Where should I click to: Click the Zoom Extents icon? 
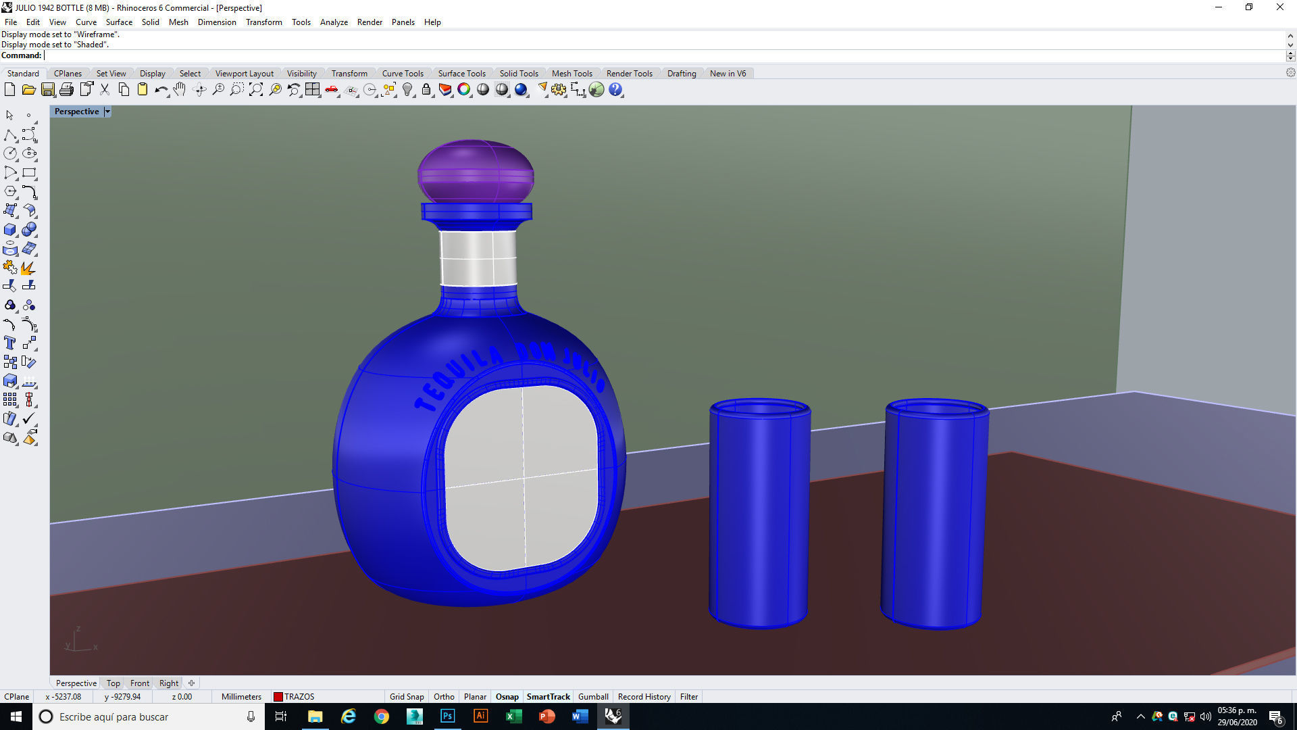click(256, 90)
